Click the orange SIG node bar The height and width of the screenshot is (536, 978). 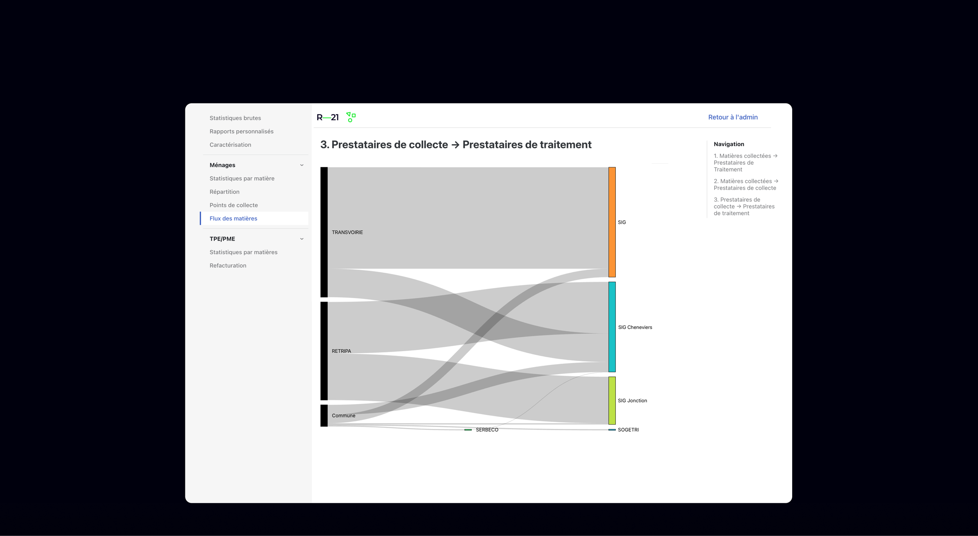click(612, 222)
